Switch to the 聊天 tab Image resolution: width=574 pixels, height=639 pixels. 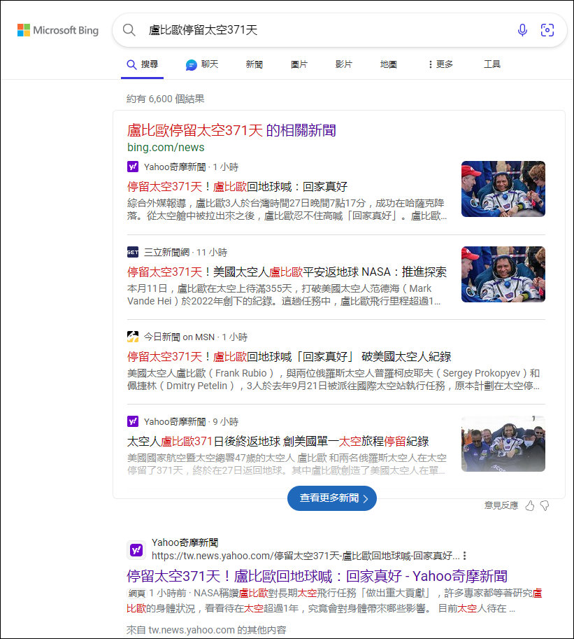click(x=202, y=64)
